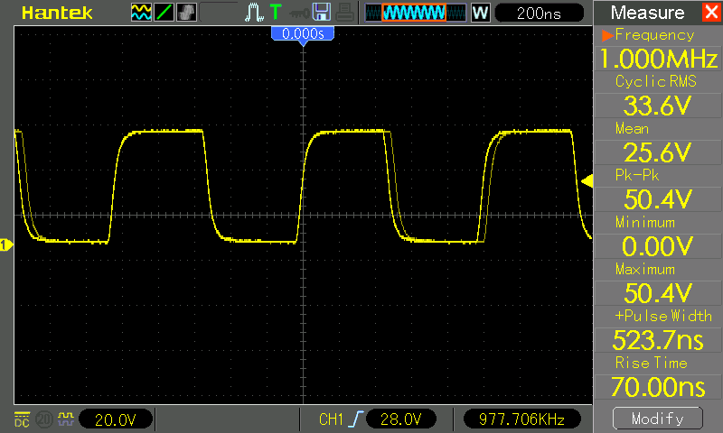Click the 200ns timebase readout
The height and width of the screenshot is (433, 723).
point(539,13)
